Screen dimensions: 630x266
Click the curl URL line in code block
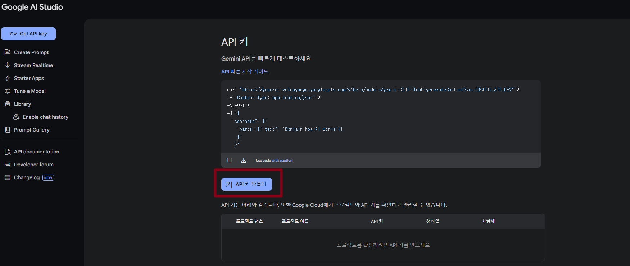(x=373, y=90)
